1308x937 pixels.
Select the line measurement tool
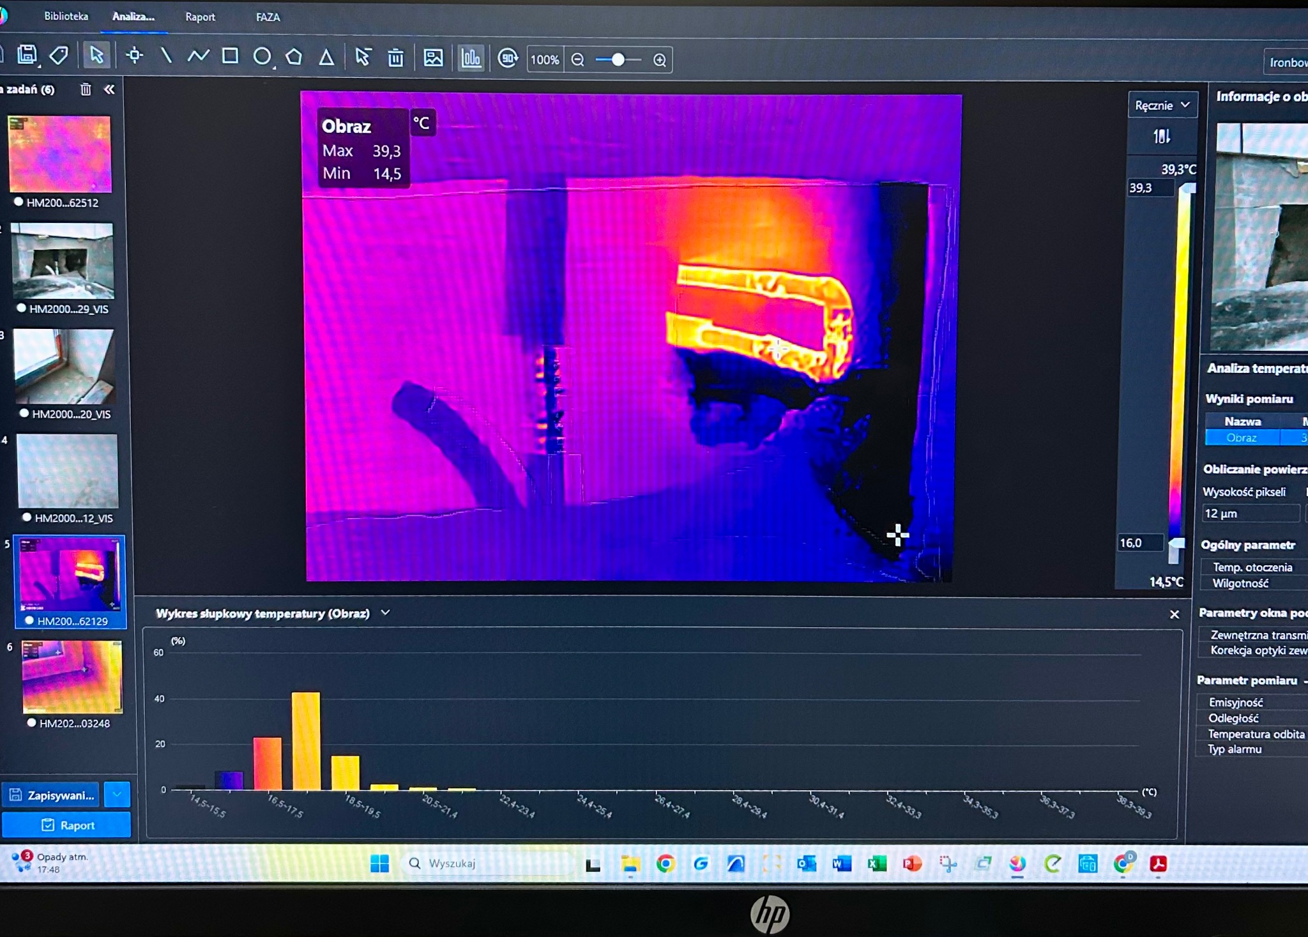tap(166, 56)
